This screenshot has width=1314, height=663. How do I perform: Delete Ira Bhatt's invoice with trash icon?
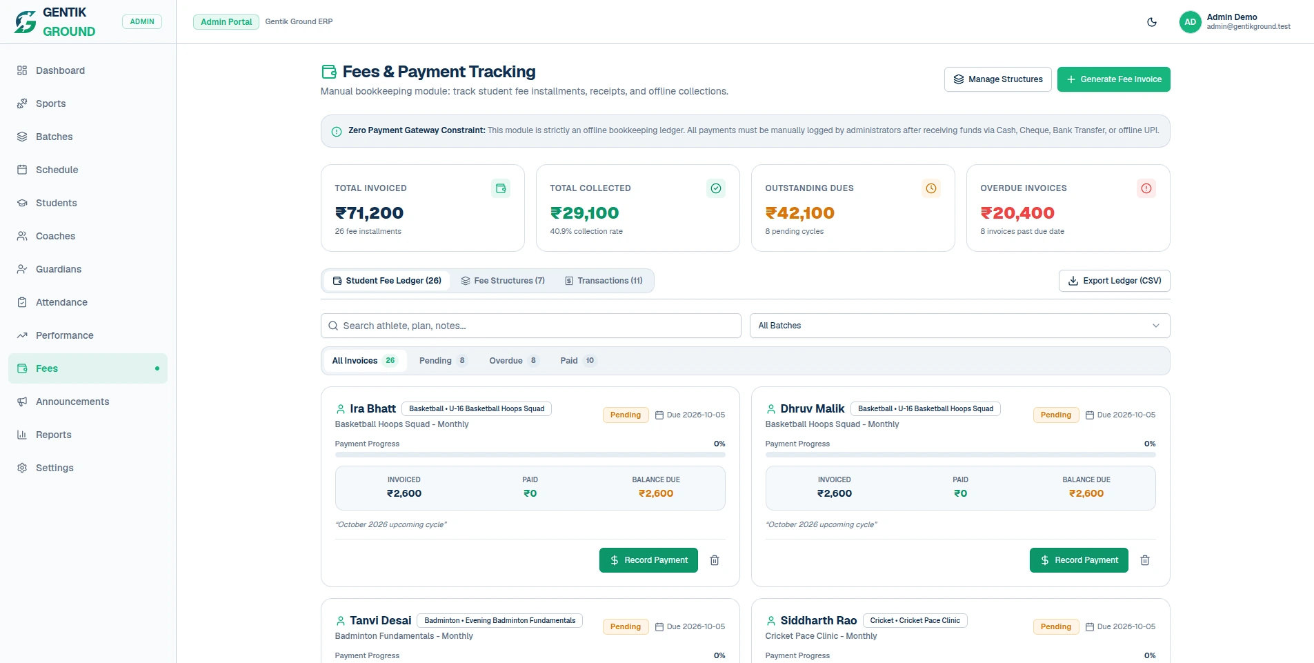(x=715, y=560)
